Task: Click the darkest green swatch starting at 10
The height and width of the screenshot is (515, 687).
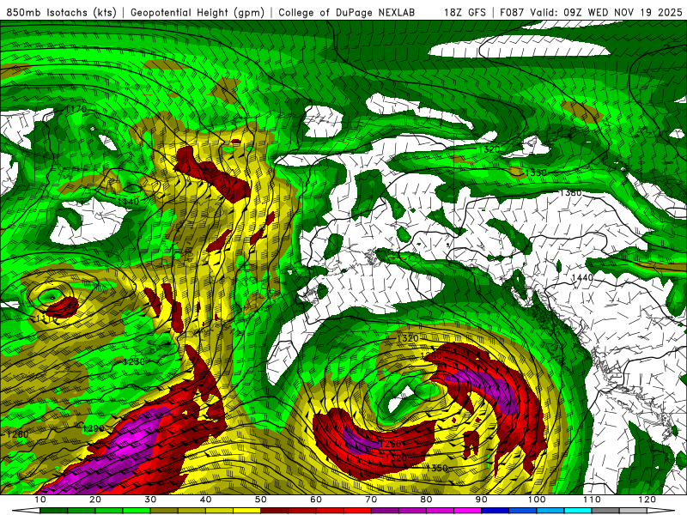Action: click(53, 511)
